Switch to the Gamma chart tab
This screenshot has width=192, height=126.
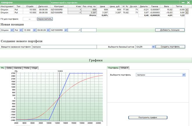tap(18, 68)
